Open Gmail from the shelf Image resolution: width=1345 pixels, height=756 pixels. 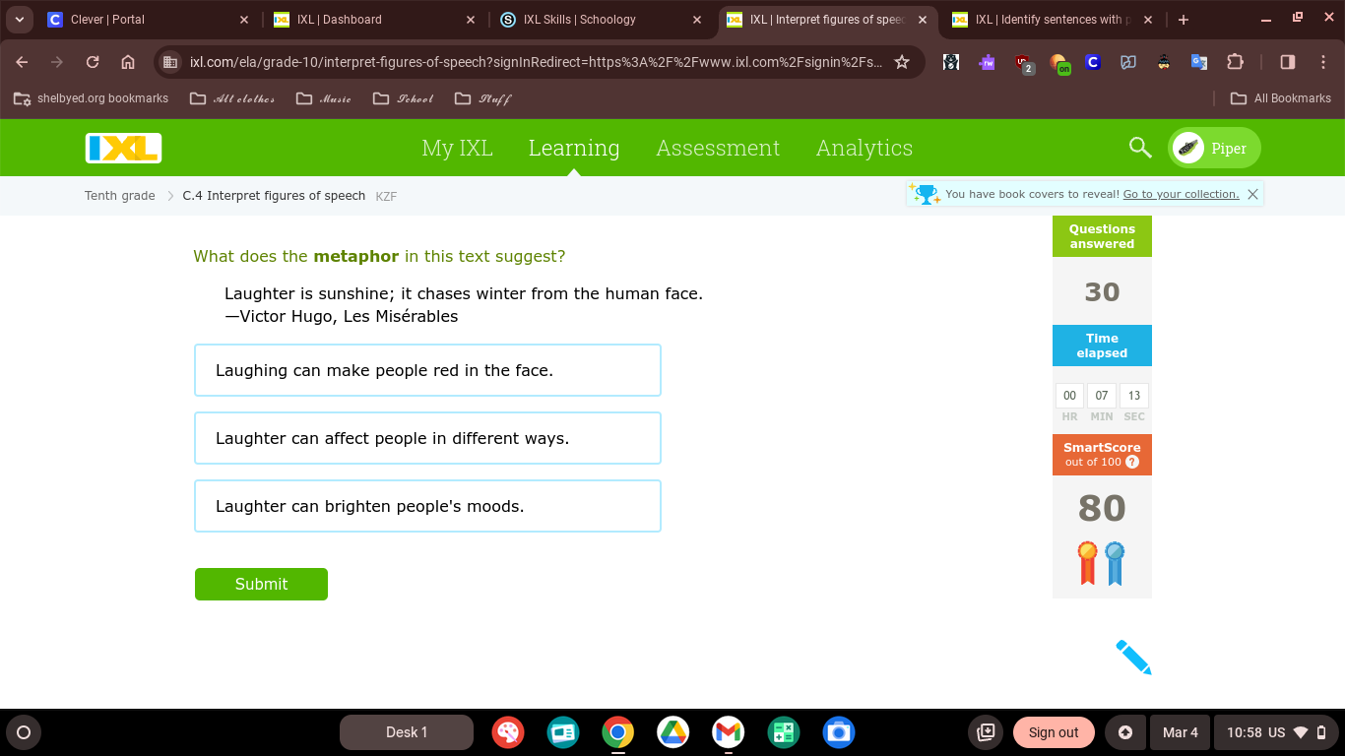pos(729,732)
